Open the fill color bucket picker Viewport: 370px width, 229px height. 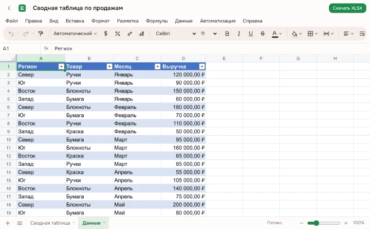pos(296,34)
